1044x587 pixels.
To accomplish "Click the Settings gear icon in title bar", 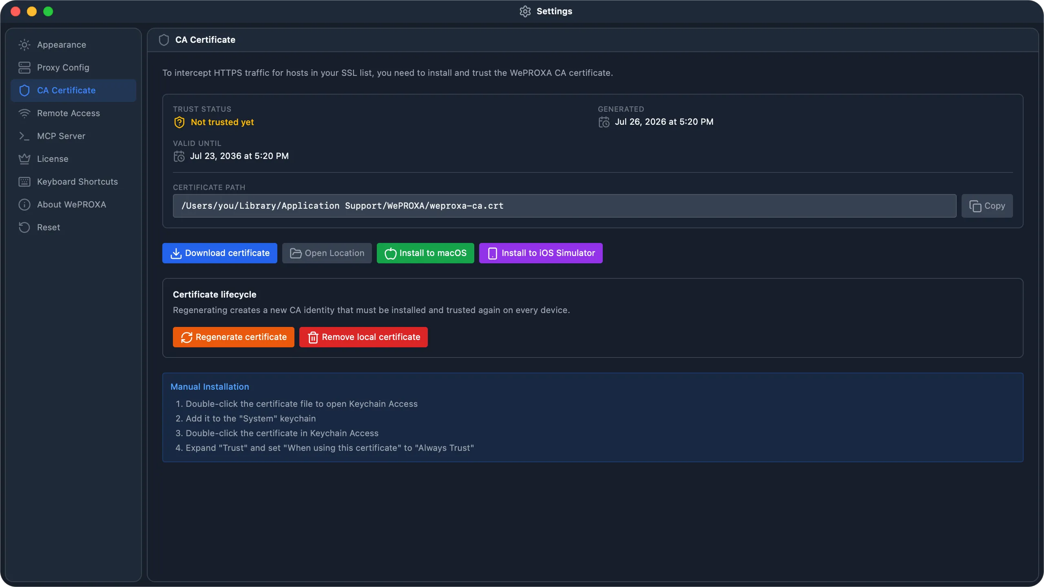I will point(525,11).
